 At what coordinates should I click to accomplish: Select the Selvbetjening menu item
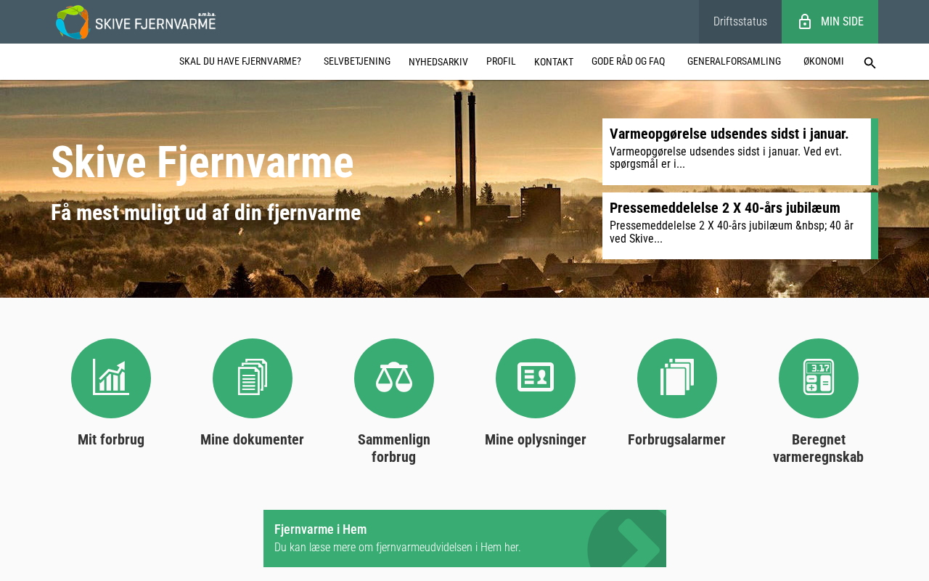[x=357, y=62]
